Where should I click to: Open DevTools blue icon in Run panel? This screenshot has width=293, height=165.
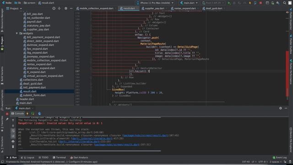[x=39, y=114]
